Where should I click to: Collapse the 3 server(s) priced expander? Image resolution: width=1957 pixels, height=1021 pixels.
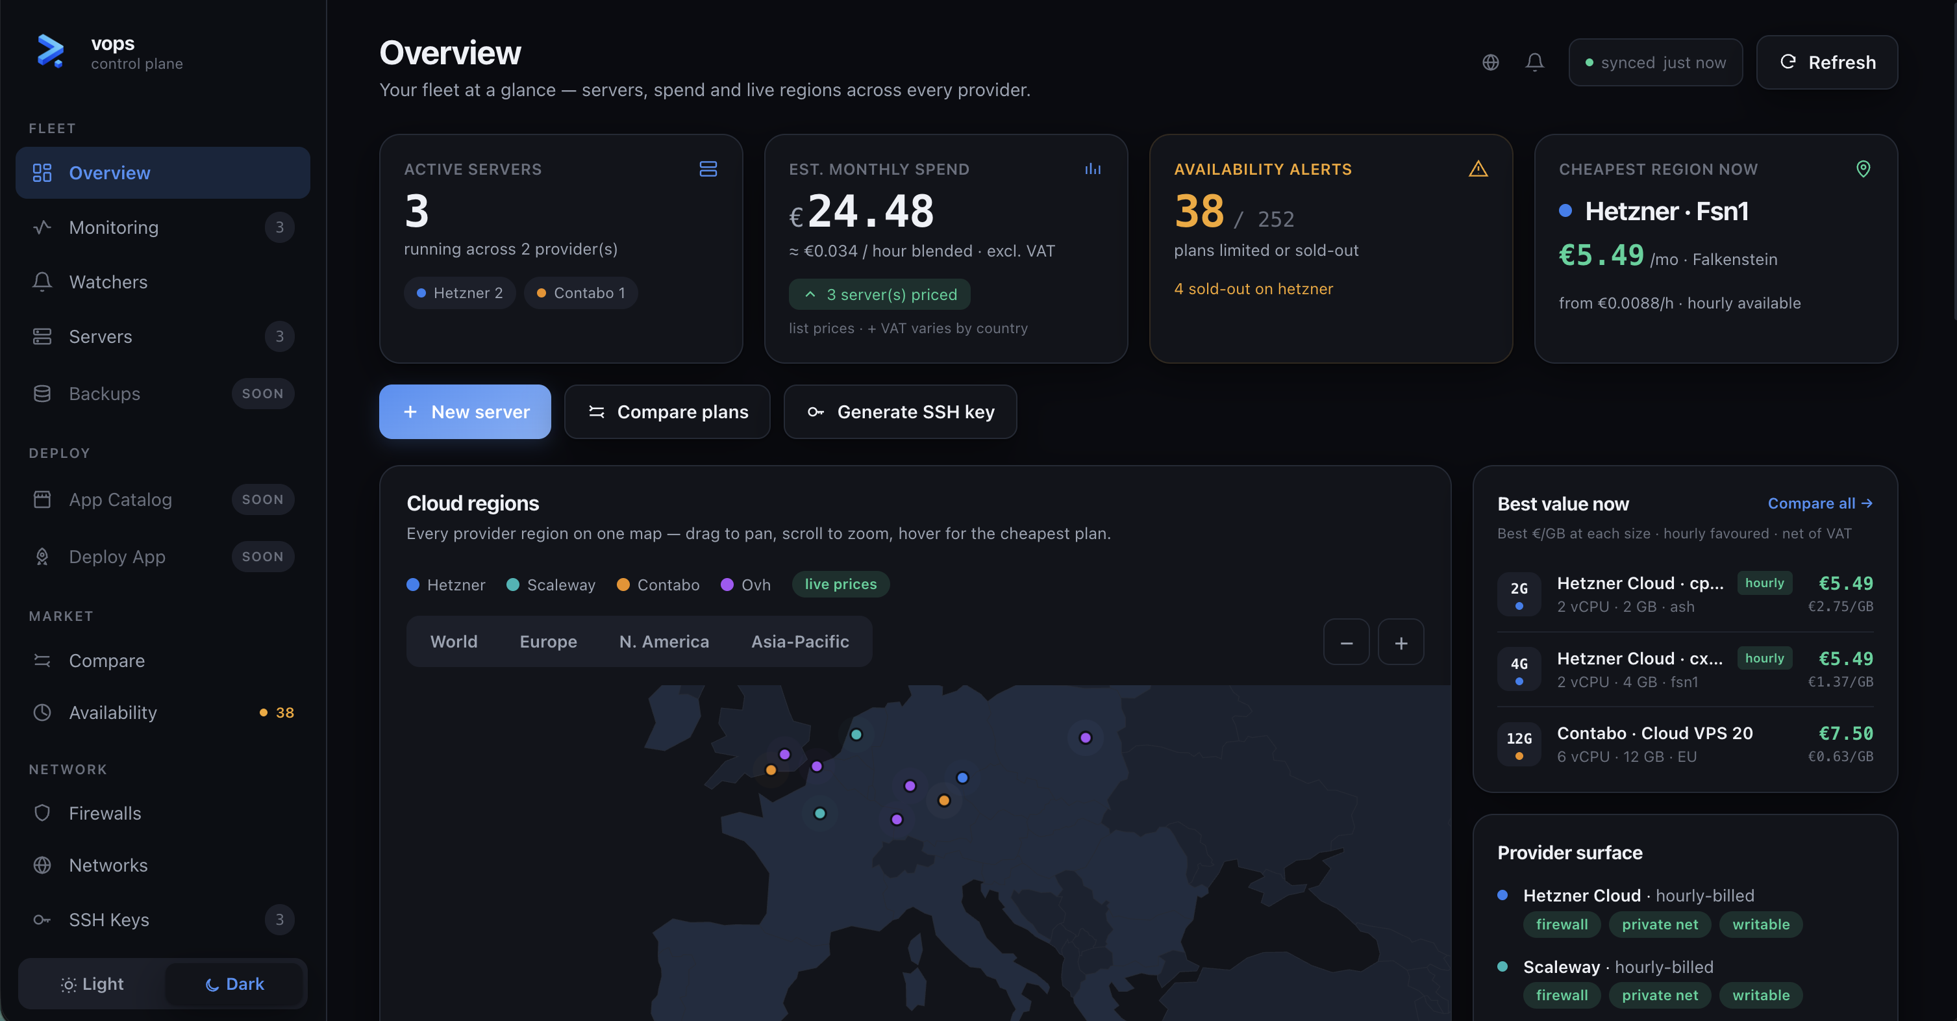[880, 294]
